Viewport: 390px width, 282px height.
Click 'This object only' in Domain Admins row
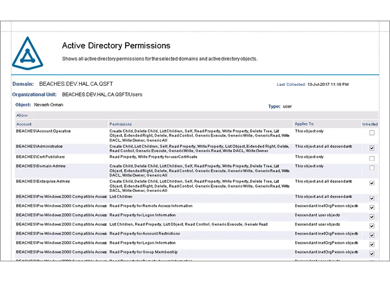(309, 166)
